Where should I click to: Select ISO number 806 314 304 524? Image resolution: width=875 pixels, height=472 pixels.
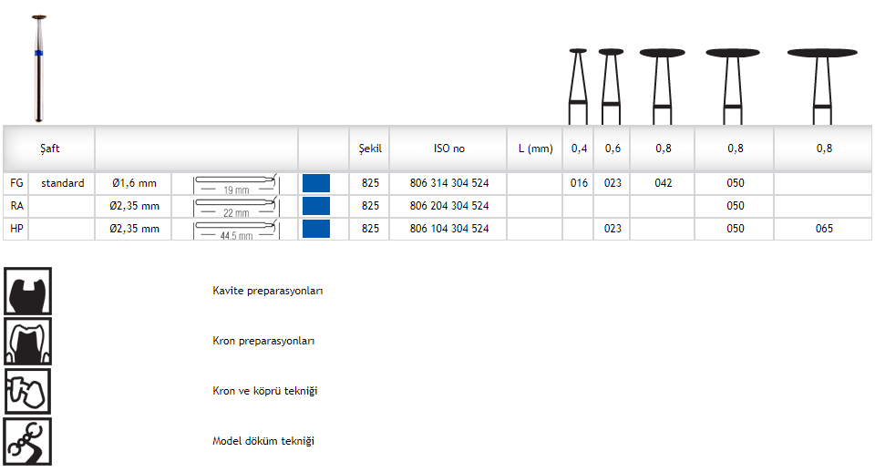[449, 183]
